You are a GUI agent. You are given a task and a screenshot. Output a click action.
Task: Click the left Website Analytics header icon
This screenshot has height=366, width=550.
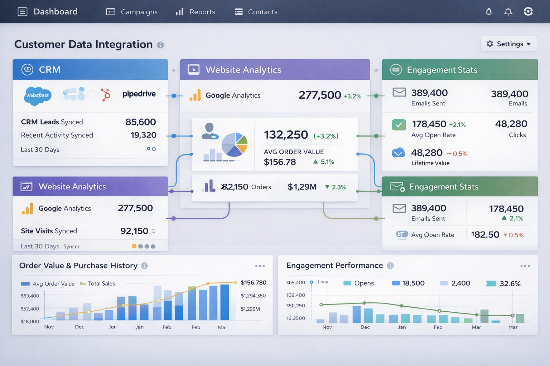click(x=26, y=186)
